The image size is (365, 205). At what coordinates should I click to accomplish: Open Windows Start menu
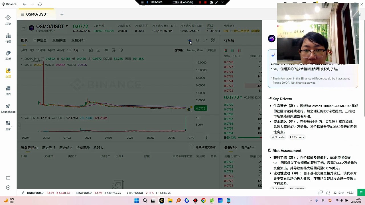pos(137,200)
